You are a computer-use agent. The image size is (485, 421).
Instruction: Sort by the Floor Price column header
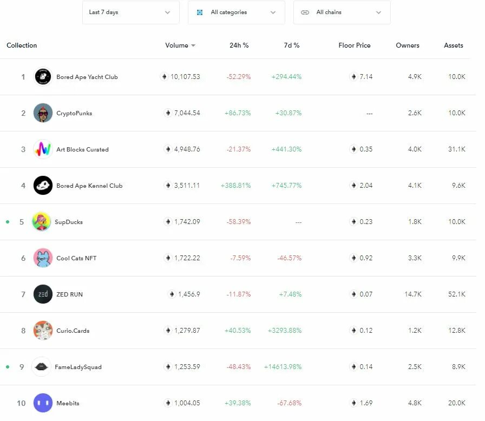click(355, 45)
